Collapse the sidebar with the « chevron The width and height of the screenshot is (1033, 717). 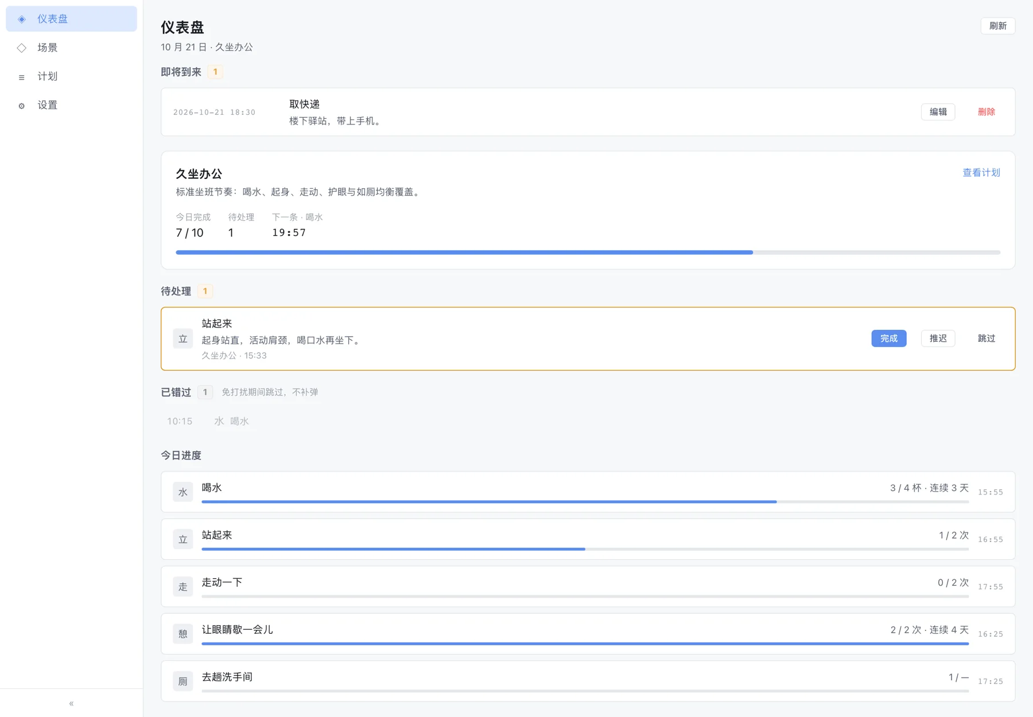[x=71, y=703]
